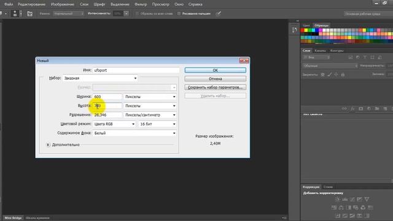Enable the Рисование пальцем checkbox
Viewport: 393px width, 221px height.
pos(179,14)
